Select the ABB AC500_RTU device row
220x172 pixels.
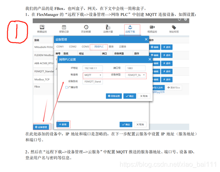click(x=43, y=63)
